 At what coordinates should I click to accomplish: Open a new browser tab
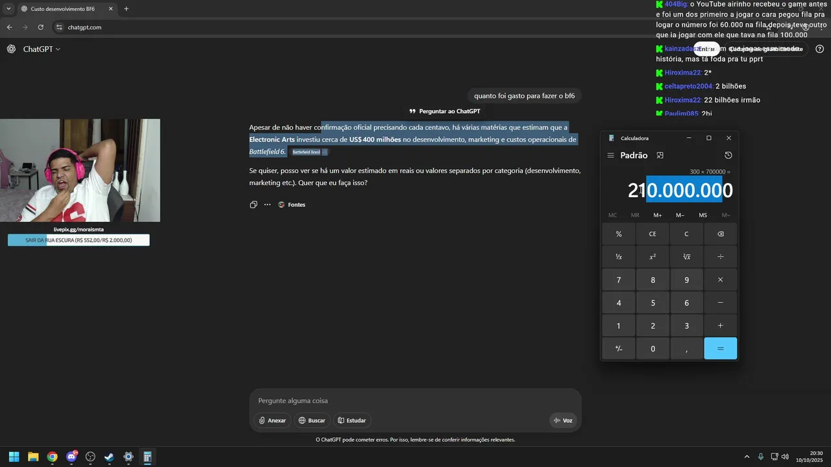[126, 9]
